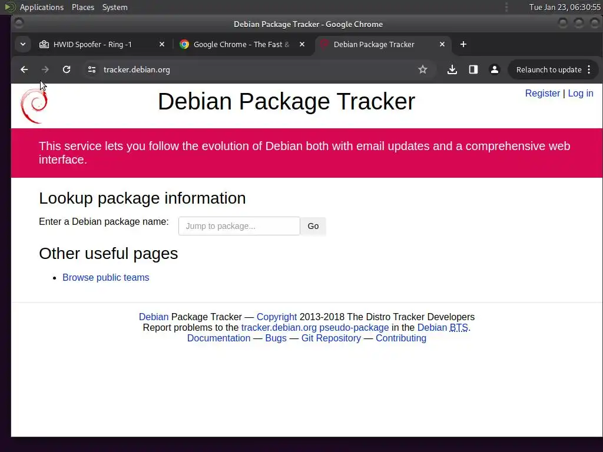
Task: Open tracker.debian.org pseudo-package link
Action: click(315, 327)
